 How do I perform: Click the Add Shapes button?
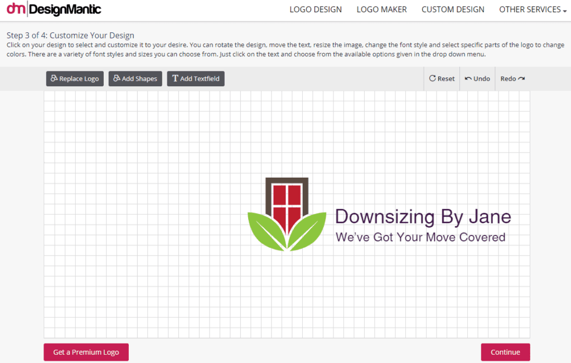135,79
